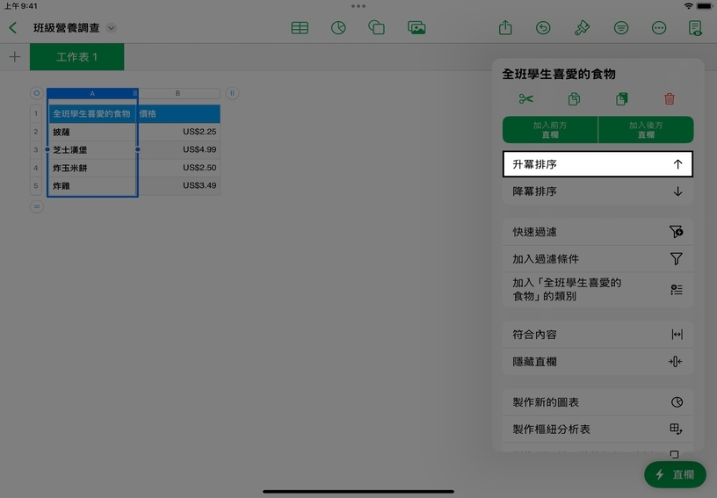Viewport: 717px width, 498px height.
Task: Tap the copy icon in column menu
Action: pyautogui.click(x=574, y=99)
